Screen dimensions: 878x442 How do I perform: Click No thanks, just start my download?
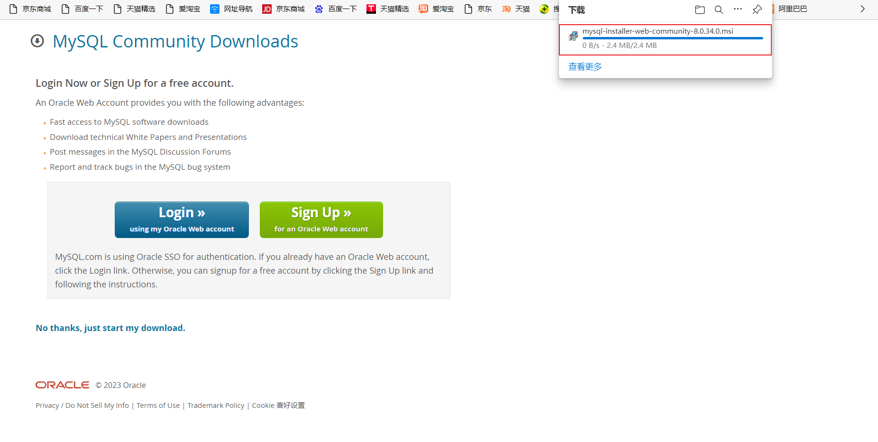[110, 328]
